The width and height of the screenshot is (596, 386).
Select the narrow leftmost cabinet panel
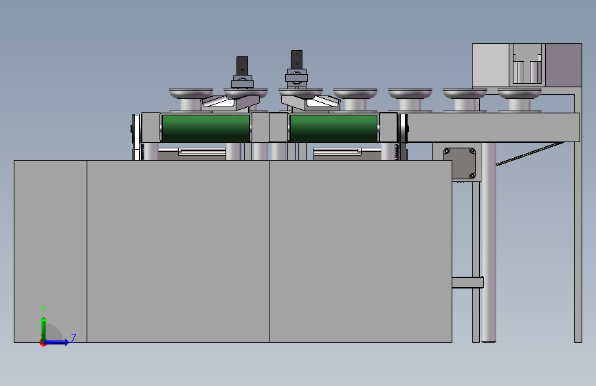(x=51, y=251)
